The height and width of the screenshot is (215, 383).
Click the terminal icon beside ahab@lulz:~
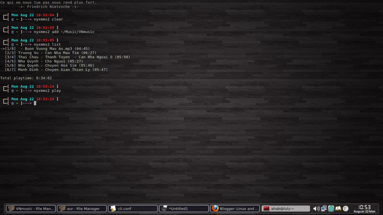(x=266, y=209)
